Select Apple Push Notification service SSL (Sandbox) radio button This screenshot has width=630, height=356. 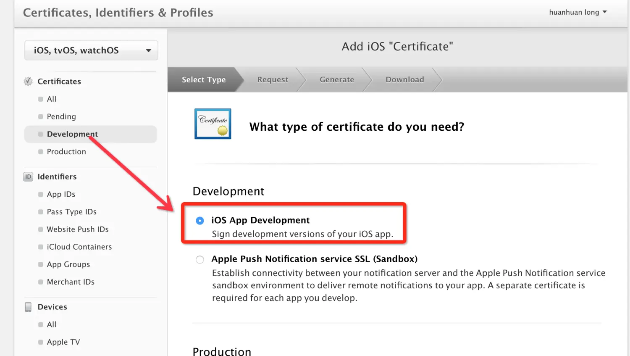click(200, 260)
